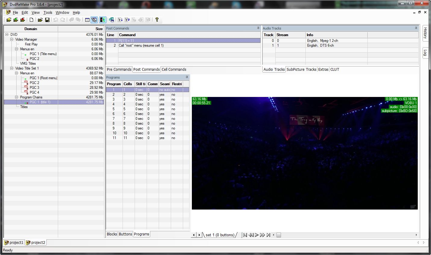Collapse the Program Chains tree node

(17, 97)
